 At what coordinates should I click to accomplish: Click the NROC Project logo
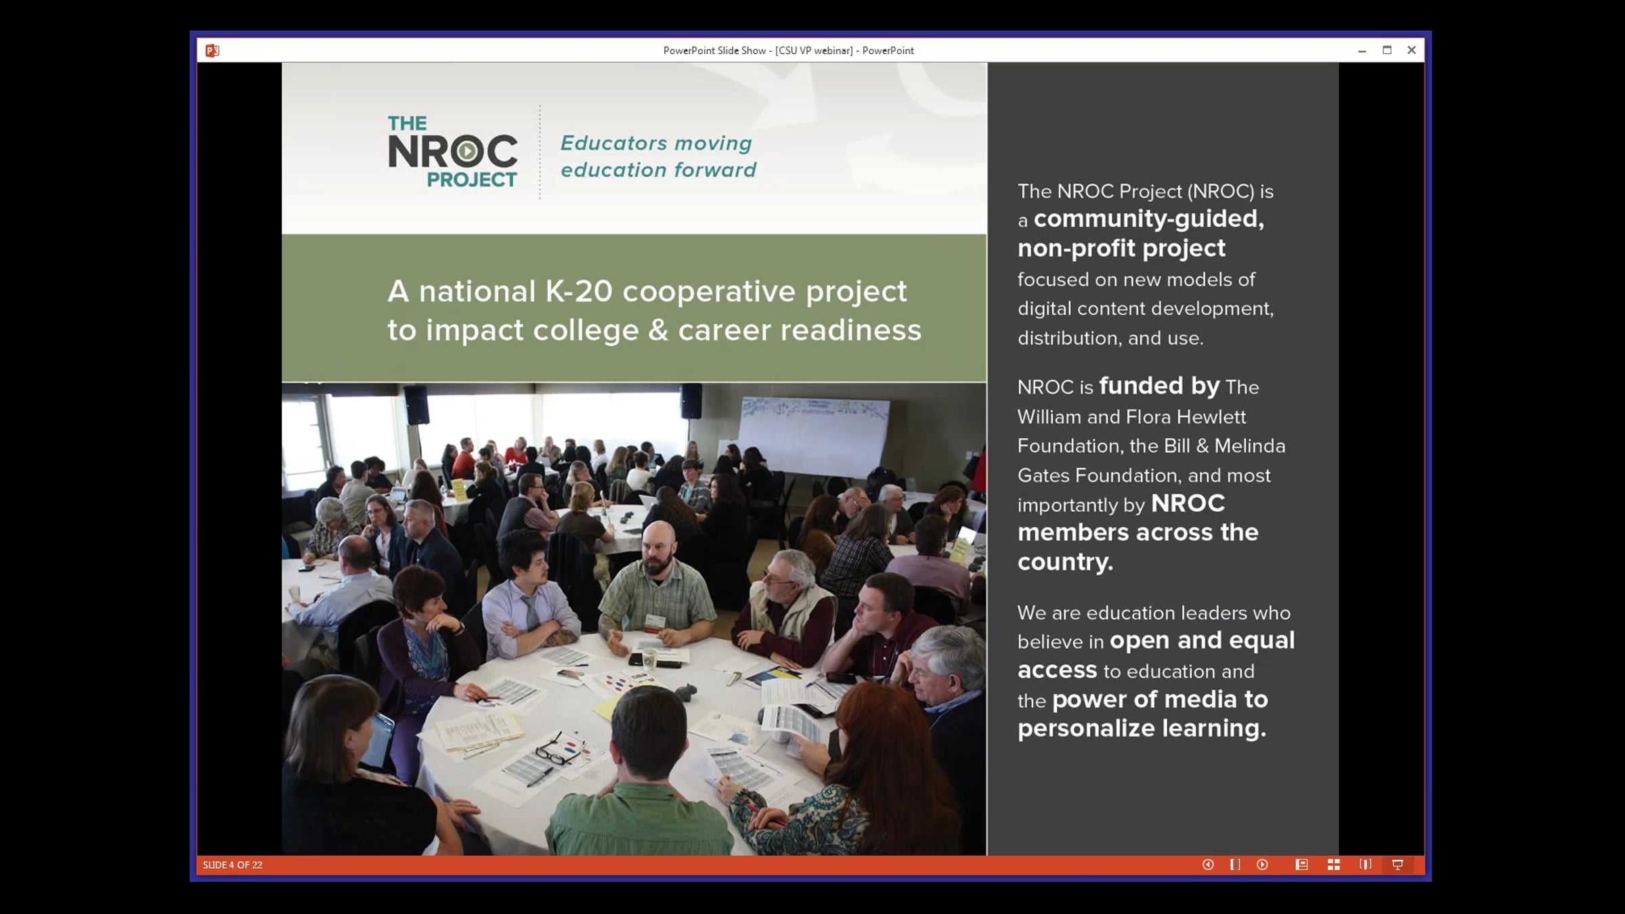point(452,152)
